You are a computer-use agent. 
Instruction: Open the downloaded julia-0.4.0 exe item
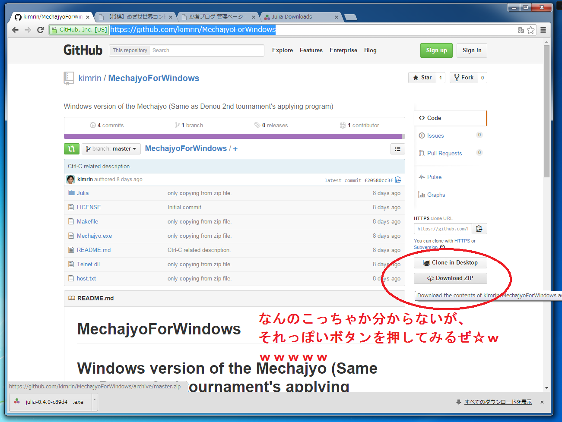tap(50, 402)
